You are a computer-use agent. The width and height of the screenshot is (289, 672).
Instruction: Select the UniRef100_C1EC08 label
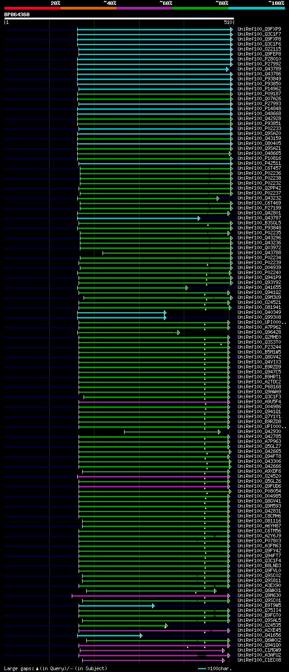coord(259,660)
